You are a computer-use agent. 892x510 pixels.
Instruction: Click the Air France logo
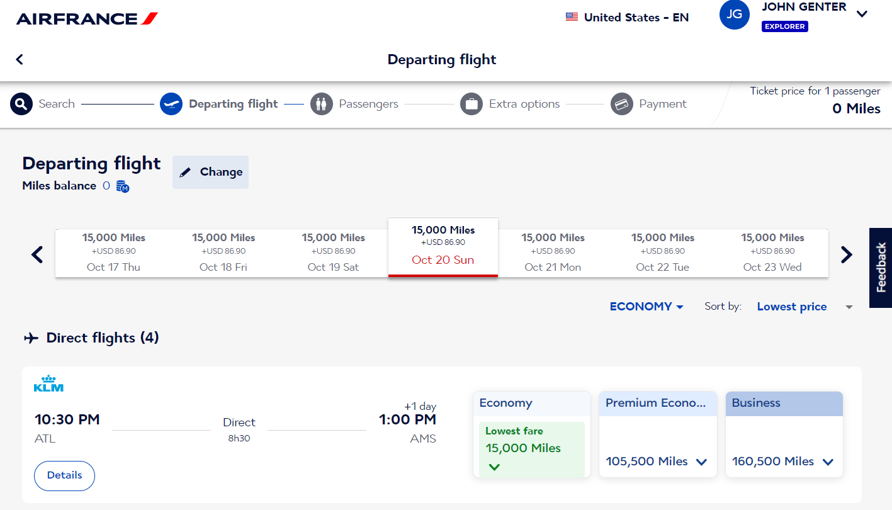pos(87,19)
